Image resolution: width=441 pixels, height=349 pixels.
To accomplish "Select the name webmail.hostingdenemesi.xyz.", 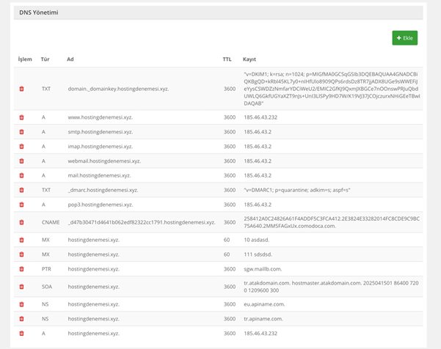I will click(x=104, y=161).
